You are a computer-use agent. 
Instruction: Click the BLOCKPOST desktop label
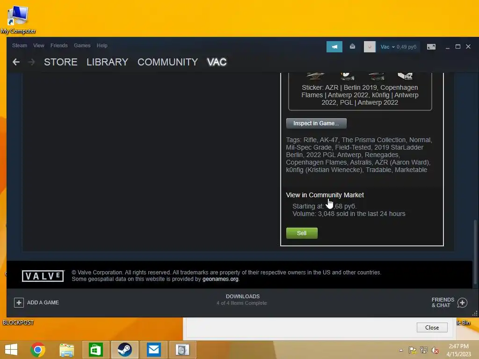tap(18, 323)
